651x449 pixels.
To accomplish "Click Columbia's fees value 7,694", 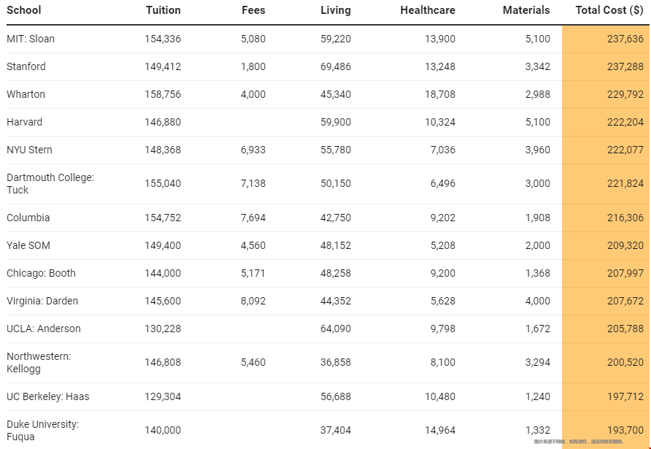I will [x=253, y=218].
